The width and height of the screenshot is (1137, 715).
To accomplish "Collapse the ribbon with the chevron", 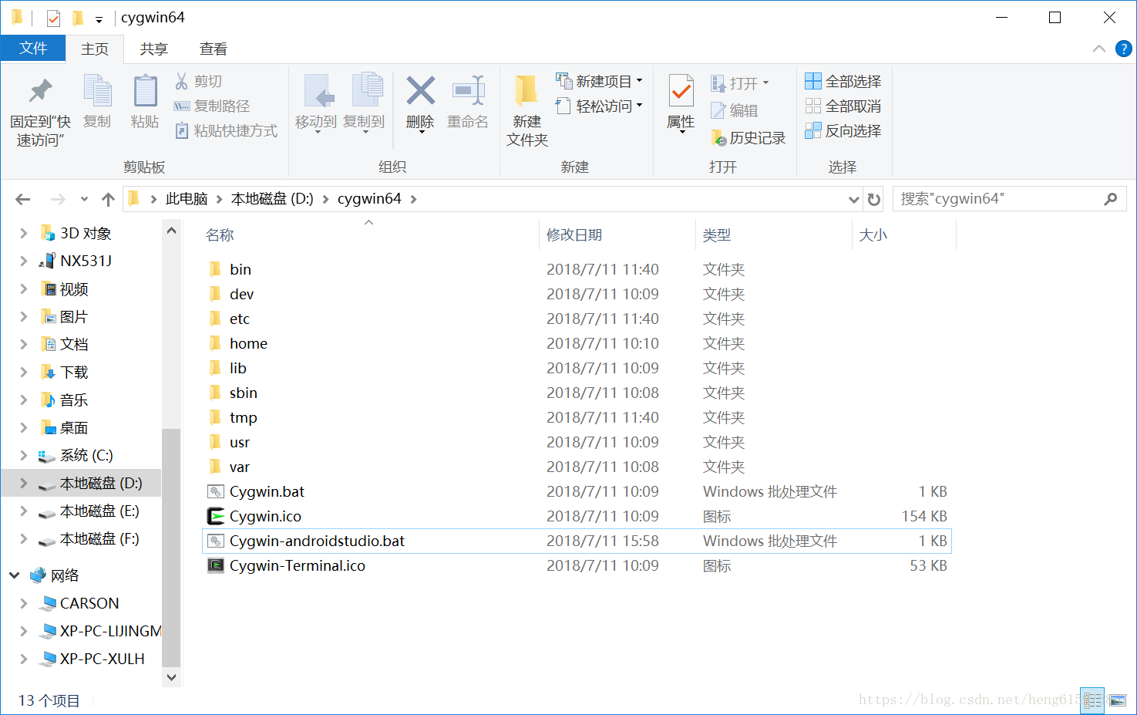I will (x=1098, y=49).
